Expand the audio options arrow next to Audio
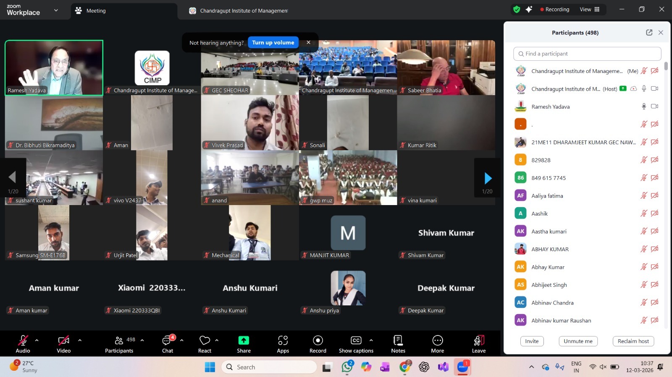The width and height of the screenshot is (672, 377). 37,340
